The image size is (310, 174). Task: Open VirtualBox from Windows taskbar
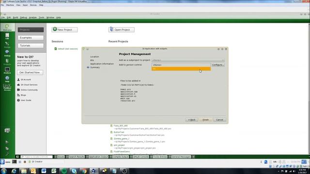point(93,171)
